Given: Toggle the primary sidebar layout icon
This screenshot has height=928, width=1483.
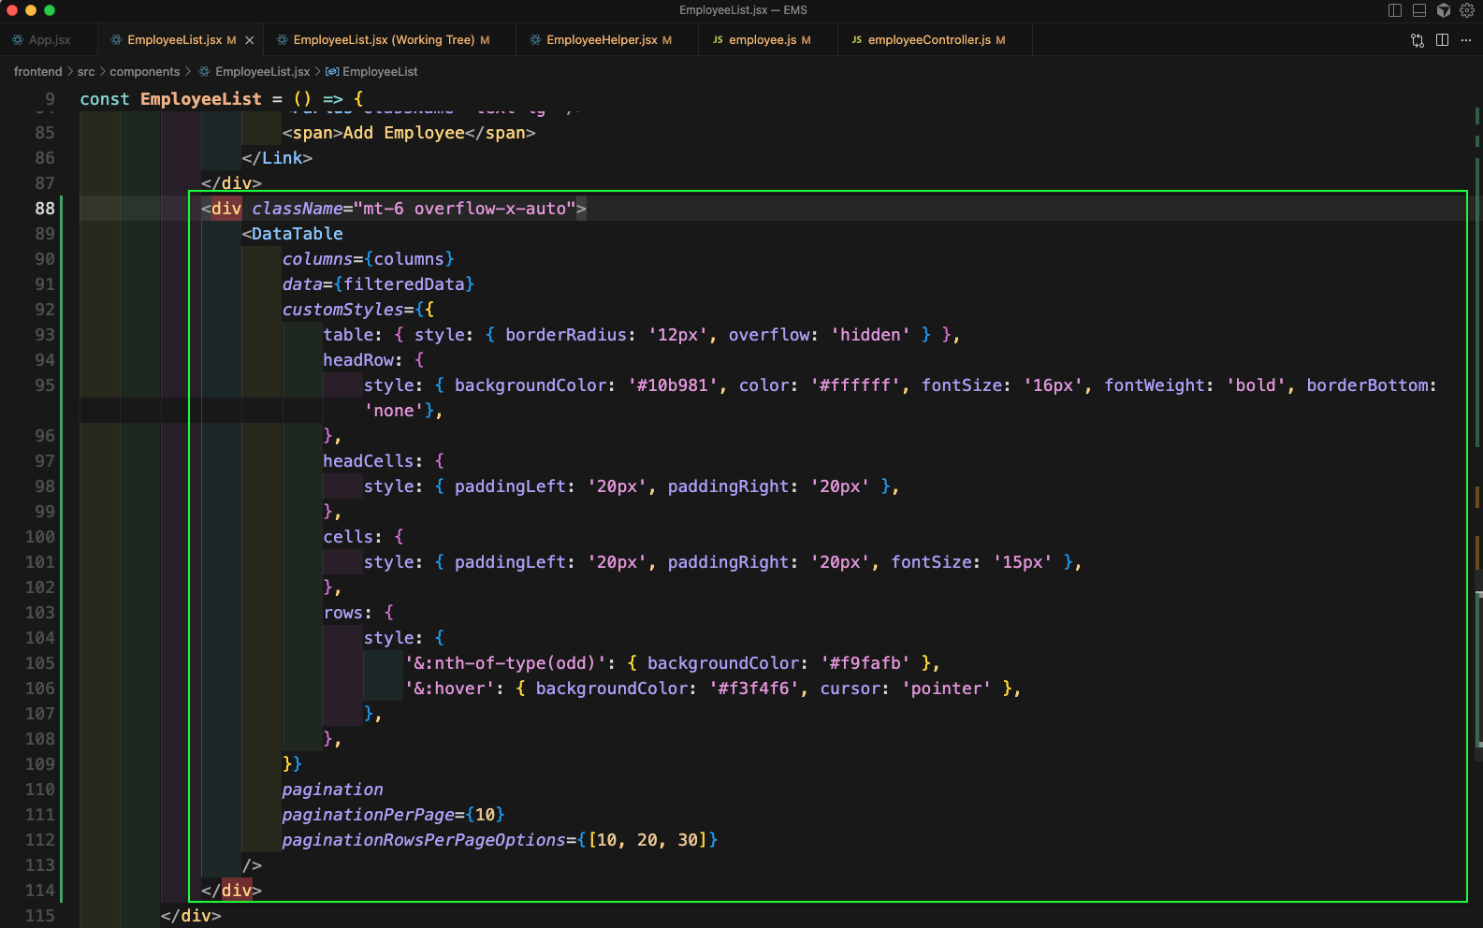Looking at the screenshot, I should point(1395,10).
